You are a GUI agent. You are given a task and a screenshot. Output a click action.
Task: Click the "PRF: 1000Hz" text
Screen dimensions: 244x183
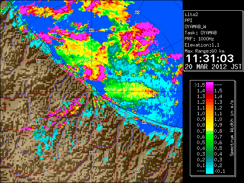(199, 39)
